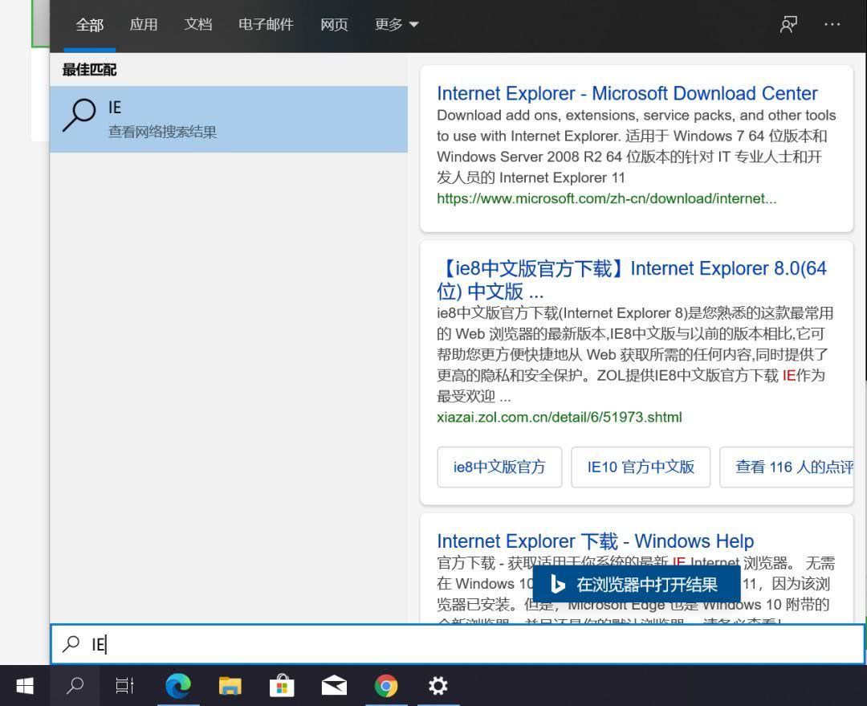This screenshot has width=867, height=706.
Task: Click the ie8中文版官方 button
Action: [499, 467]
